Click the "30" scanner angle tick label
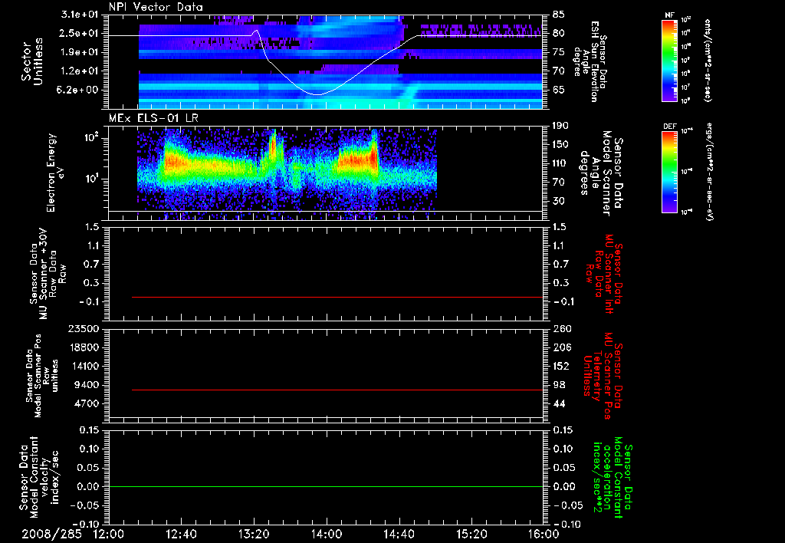The width and height of the screenshot is (785, 543). 559,201
